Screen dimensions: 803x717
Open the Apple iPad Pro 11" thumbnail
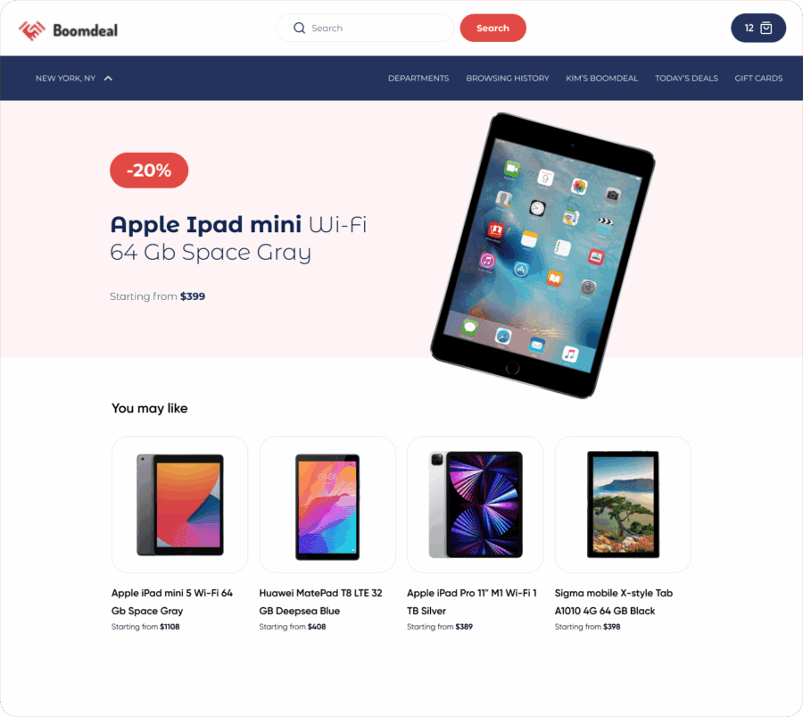pyautogui.click(x=476, y=504)
